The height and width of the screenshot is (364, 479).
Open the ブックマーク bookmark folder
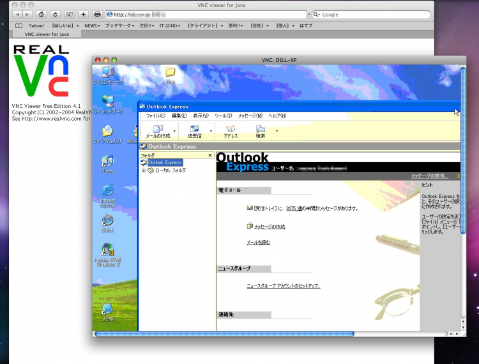120,26
